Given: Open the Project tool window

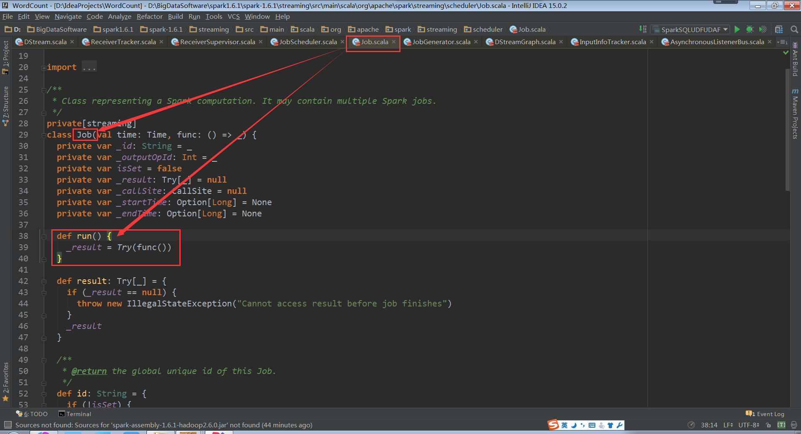Looking at the screenshot, I should pyautogui.click(x=5, y=58).
